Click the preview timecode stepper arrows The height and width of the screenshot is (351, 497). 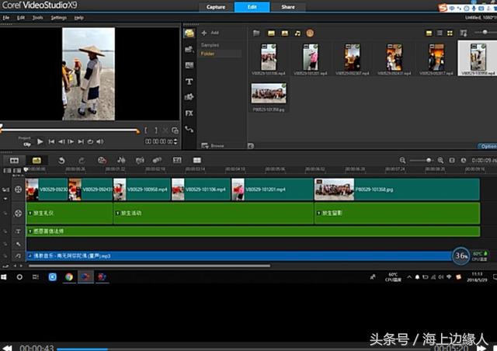click(x=176, y=141)
